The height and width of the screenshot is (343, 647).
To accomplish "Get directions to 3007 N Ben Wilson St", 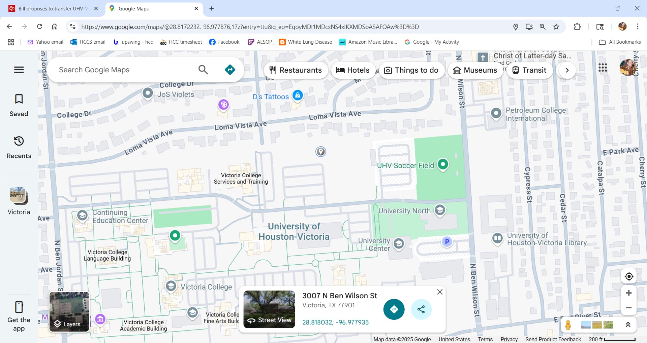I will pyautogui.click(x=394, y=309).
